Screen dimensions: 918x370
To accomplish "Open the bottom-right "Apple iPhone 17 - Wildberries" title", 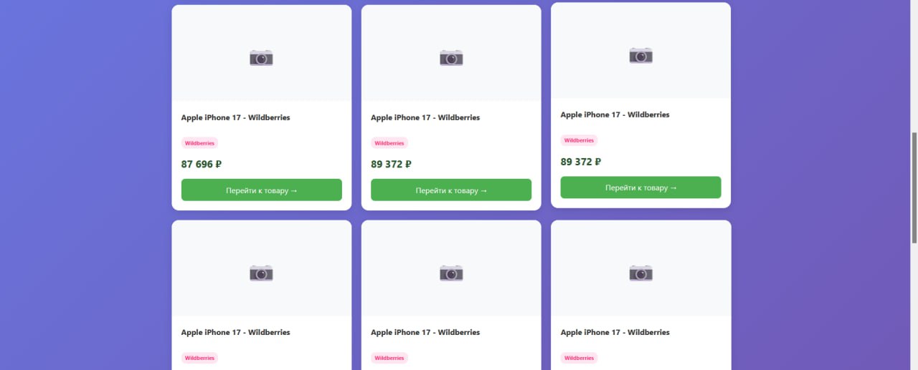I will click(x=615, y=332).
